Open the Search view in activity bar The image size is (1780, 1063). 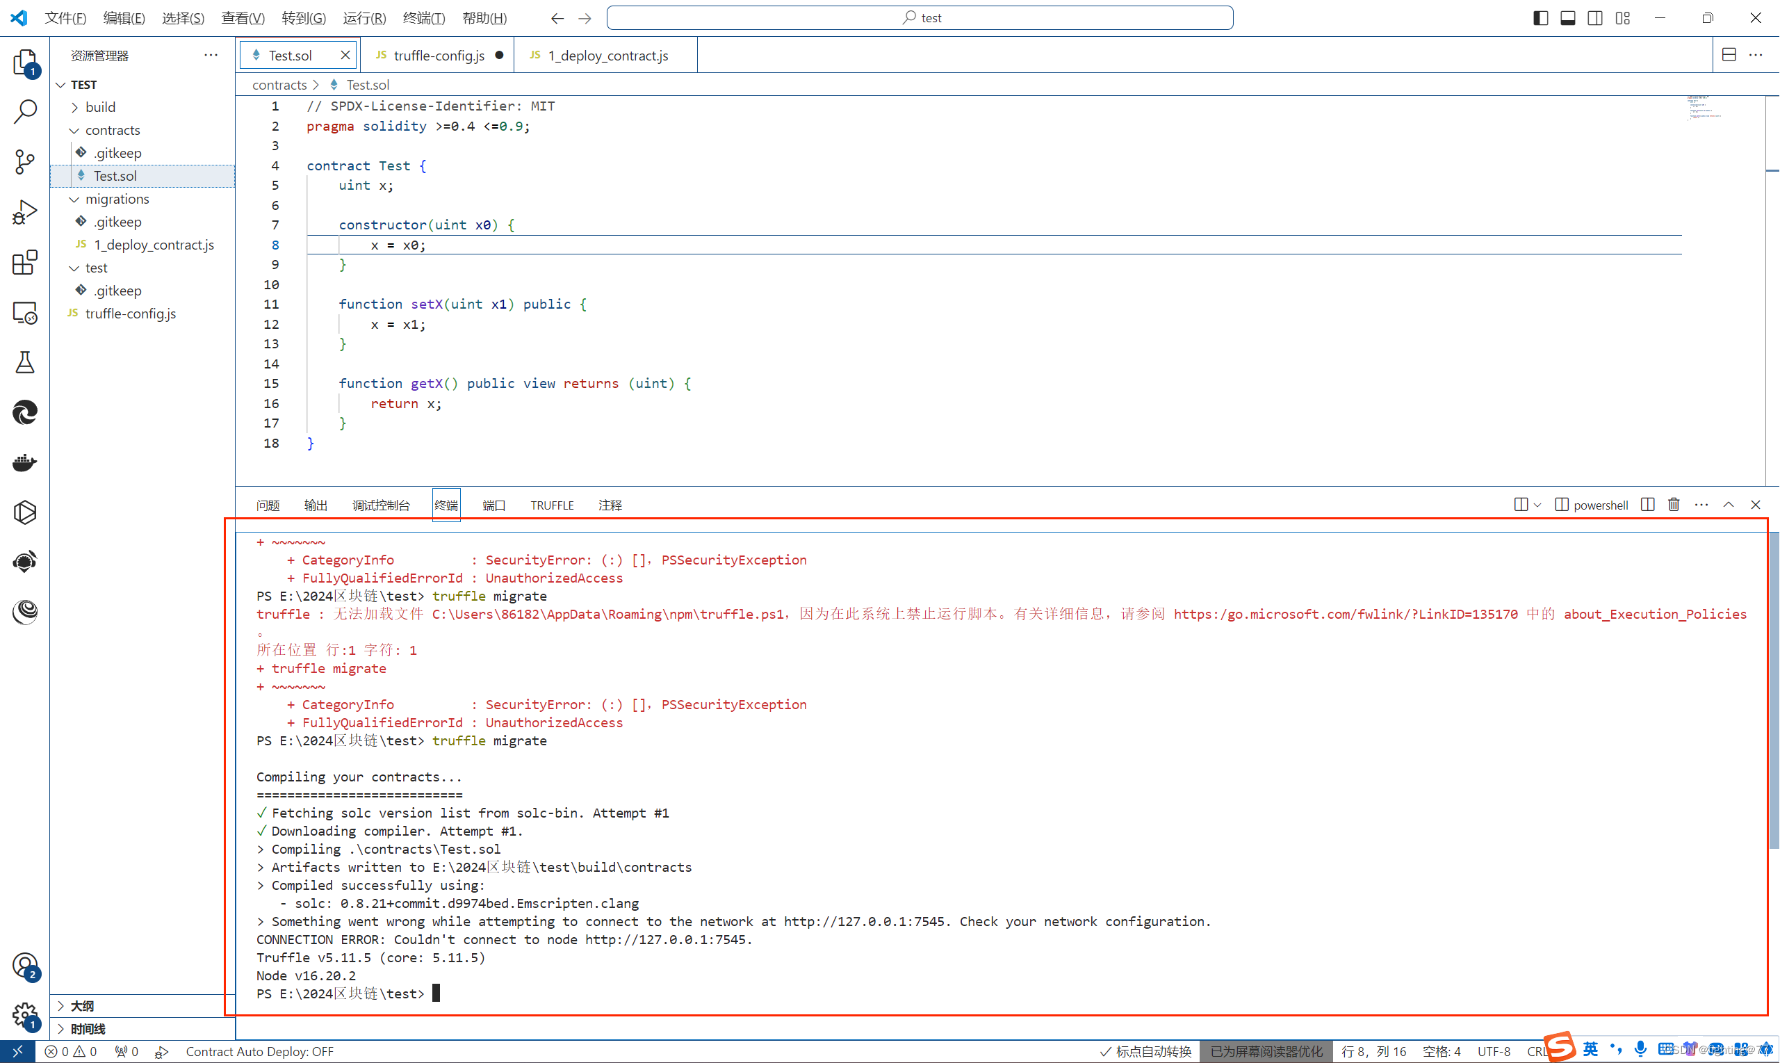[x=25, y=112]
